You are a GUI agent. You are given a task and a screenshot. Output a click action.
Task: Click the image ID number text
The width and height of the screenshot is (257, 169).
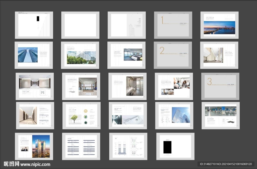tap(226, 164)
